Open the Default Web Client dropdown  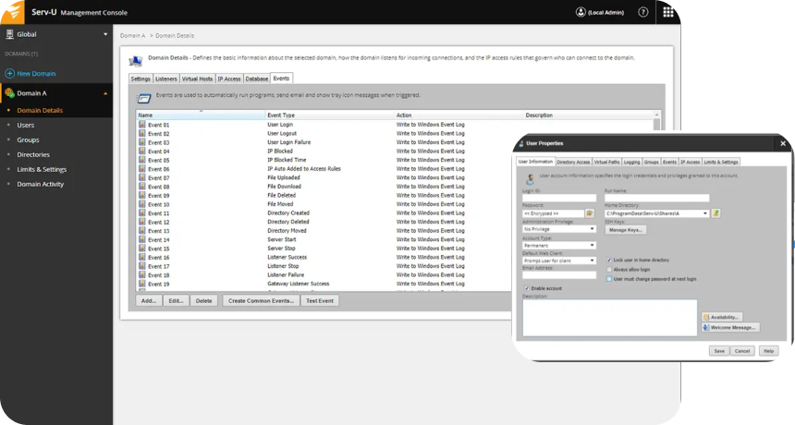559,261
